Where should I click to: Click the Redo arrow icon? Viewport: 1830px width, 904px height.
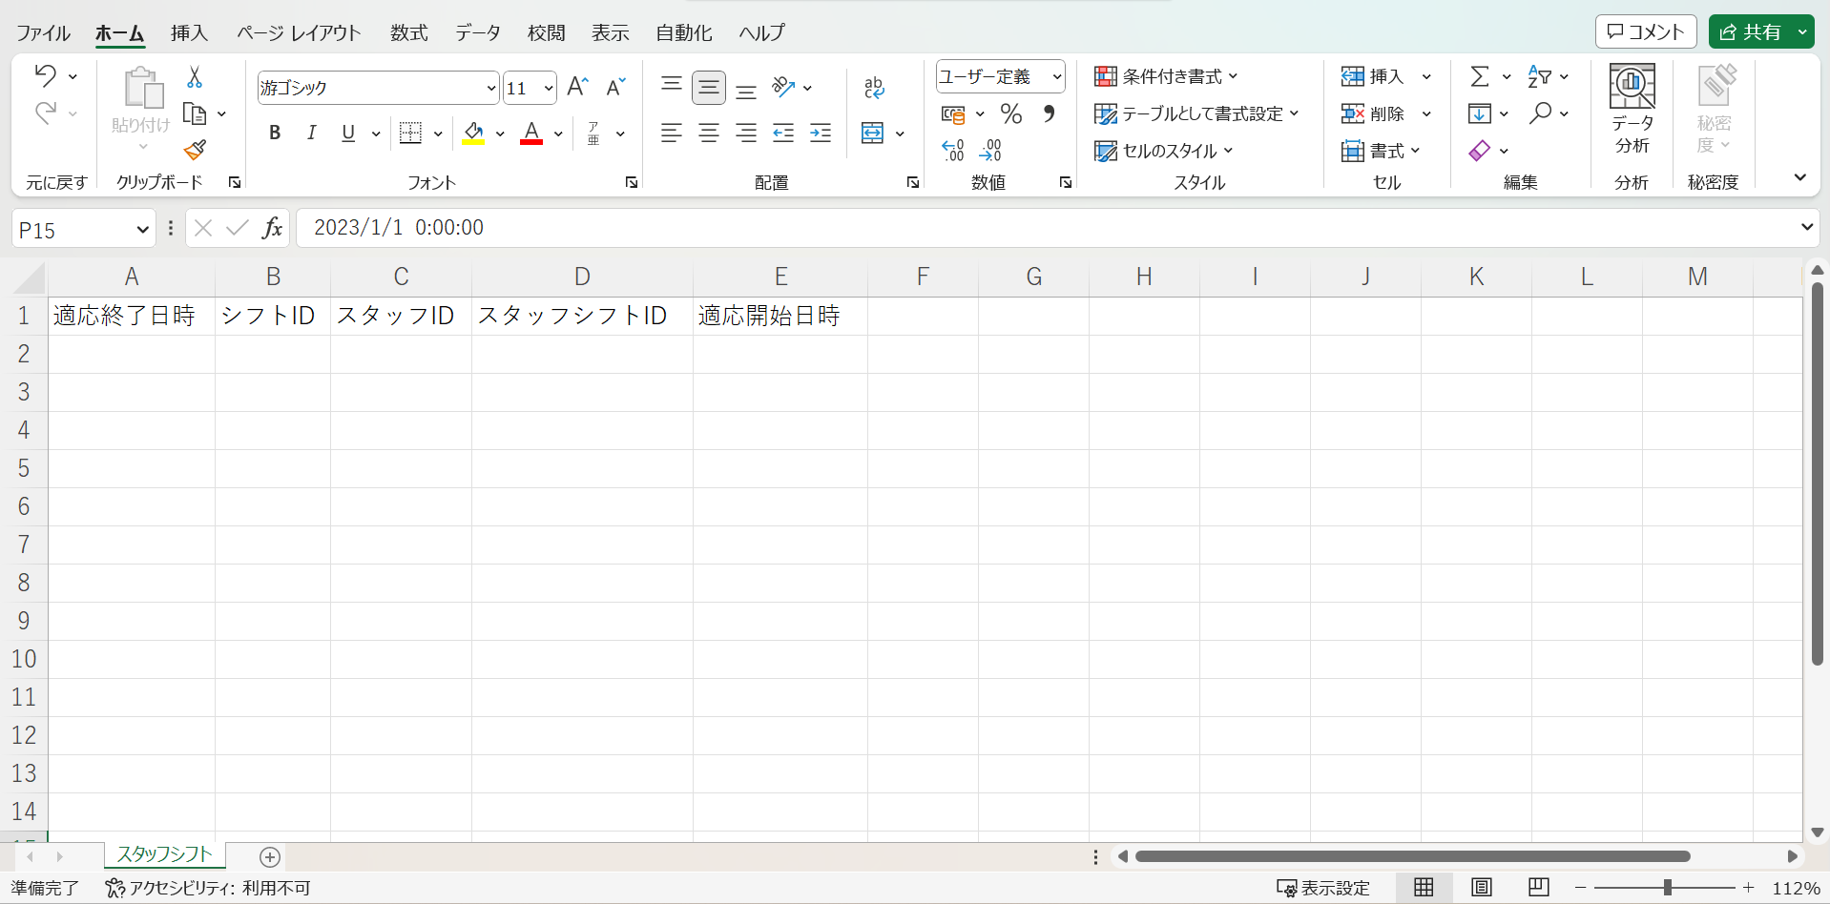tap(45, 113)
